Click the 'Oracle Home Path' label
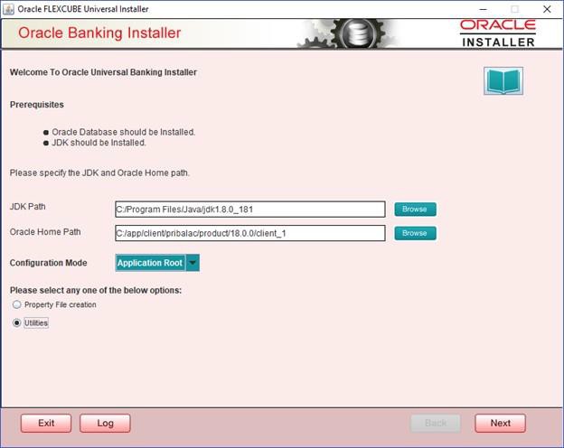The height and width of the screenshot is (448, 564). pyautogui.click(x=45, y=232)
